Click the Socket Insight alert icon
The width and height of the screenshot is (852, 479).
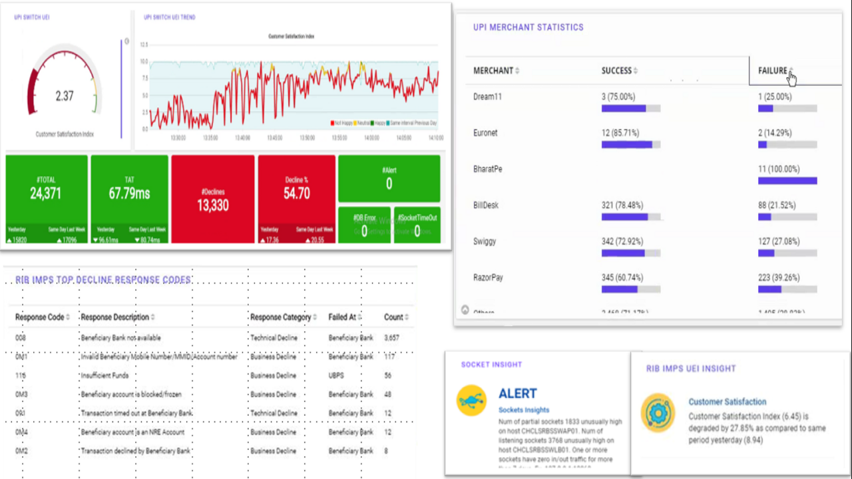coord(471,400)
